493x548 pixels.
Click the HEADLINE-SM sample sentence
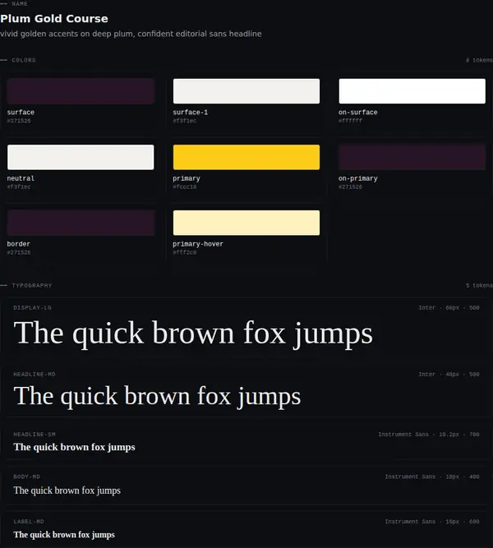[x=75, y=447]
